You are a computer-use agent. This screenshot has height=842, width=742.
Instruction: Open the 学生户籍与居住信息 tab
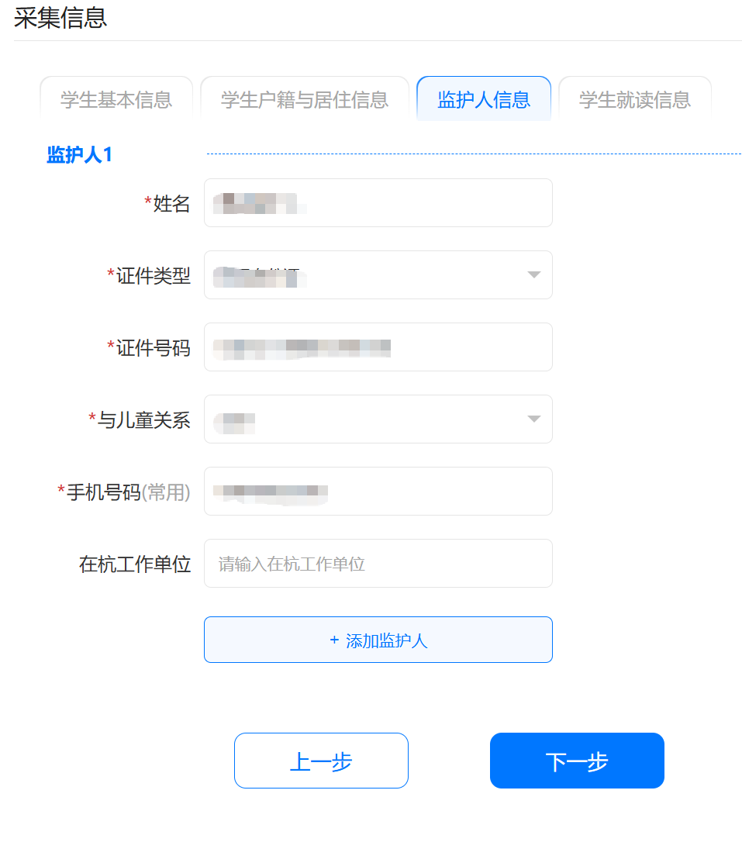(305, 99)
